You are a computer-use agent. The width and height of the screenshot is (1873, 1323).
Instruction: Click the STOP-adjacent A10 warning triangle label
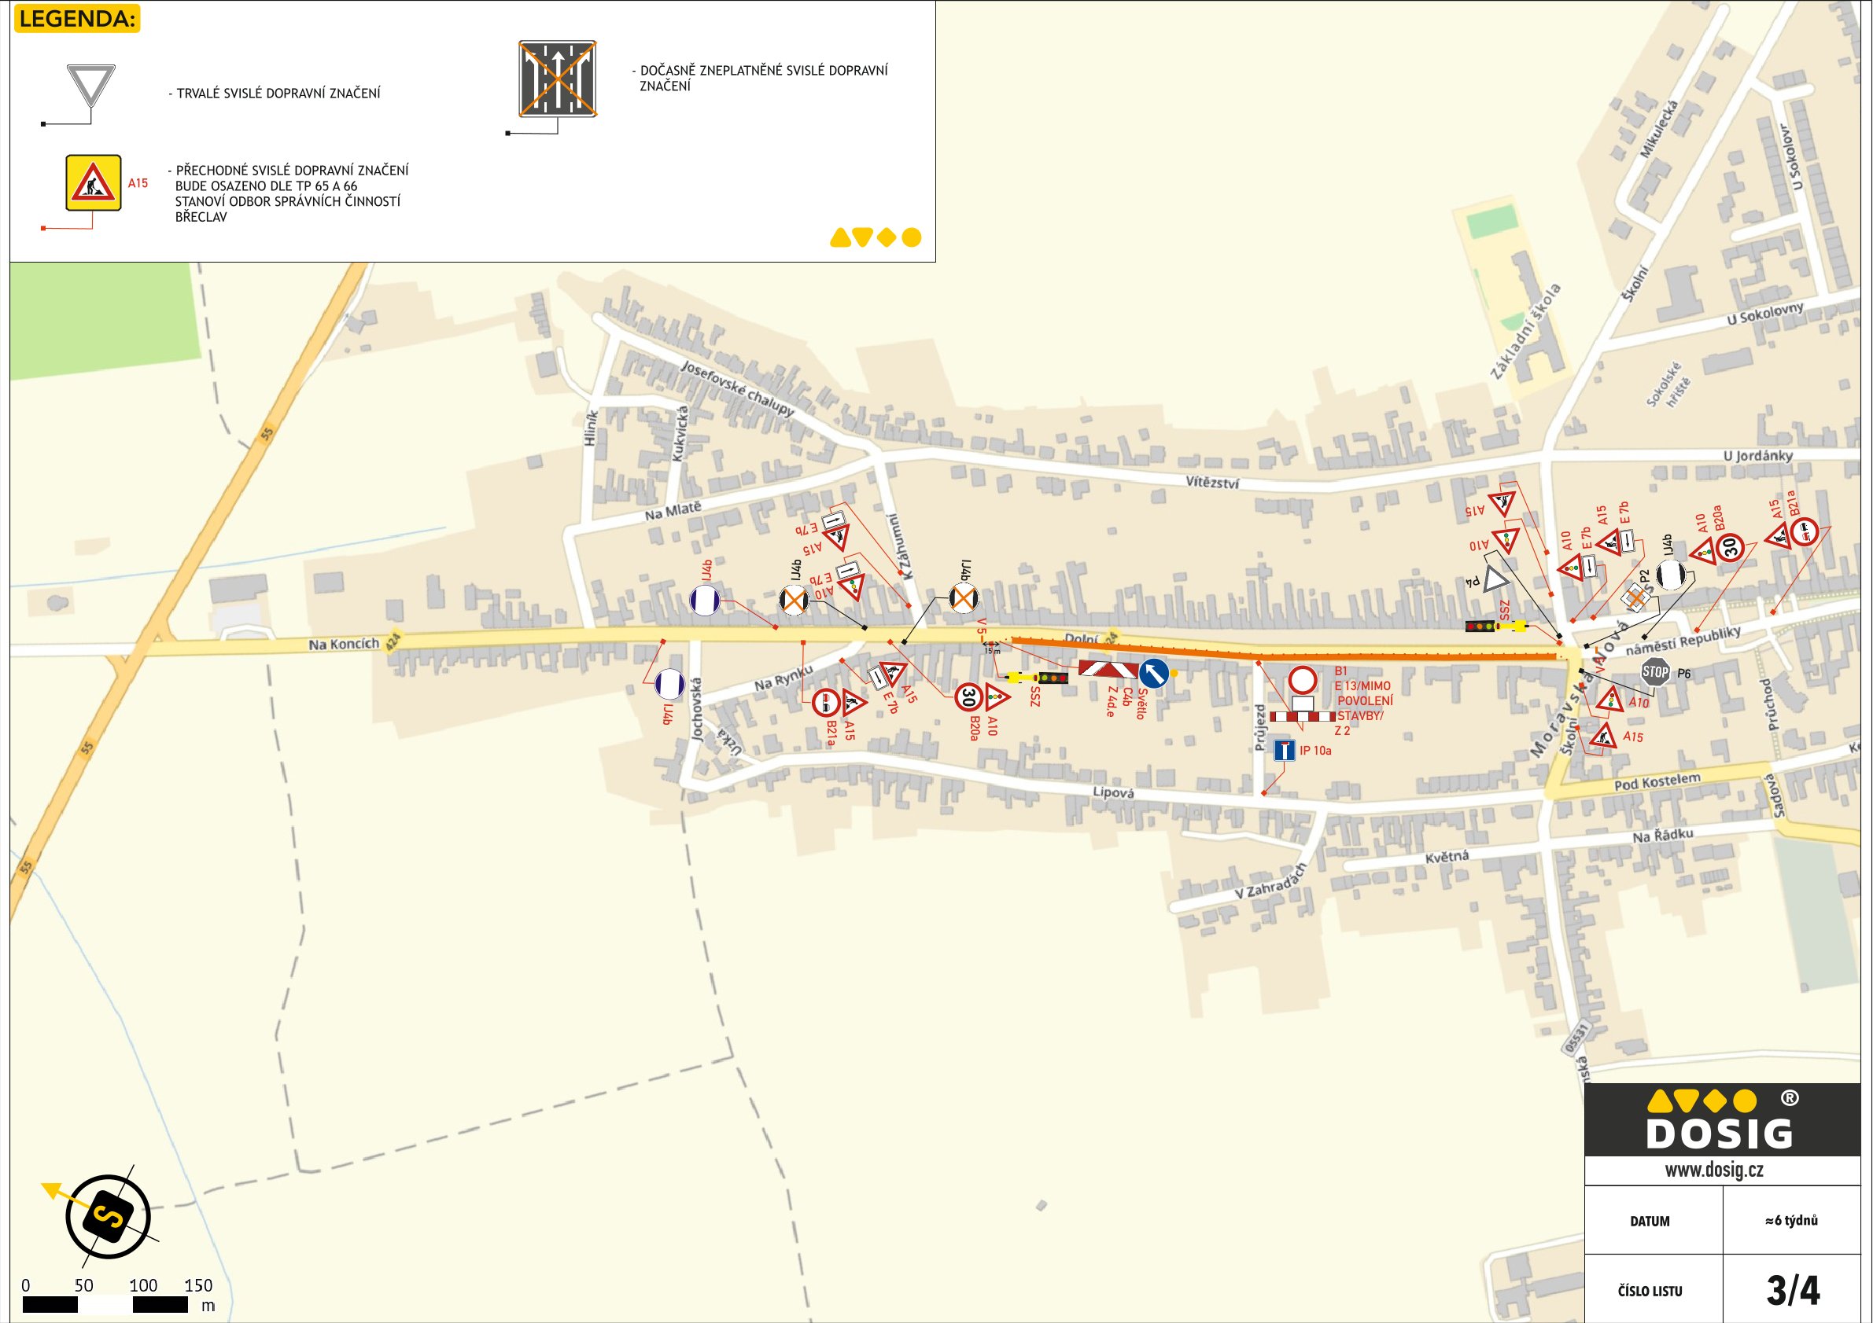[1638, 703]
